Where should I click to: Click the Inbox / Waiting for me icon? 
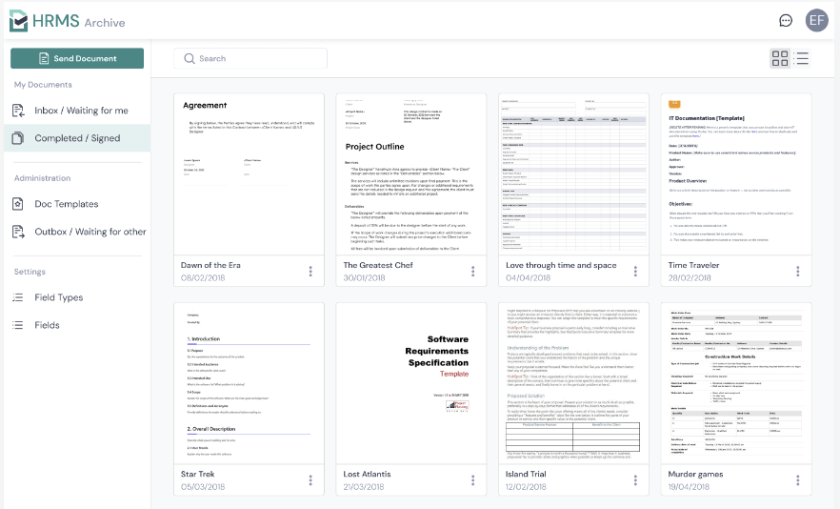tap(18, 111)
